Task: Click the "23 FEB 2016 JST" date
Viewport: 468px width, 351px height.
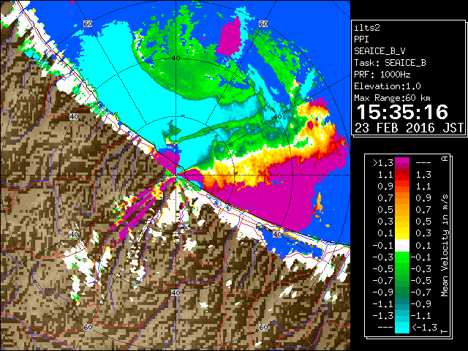Action: (x=409, y=128)
